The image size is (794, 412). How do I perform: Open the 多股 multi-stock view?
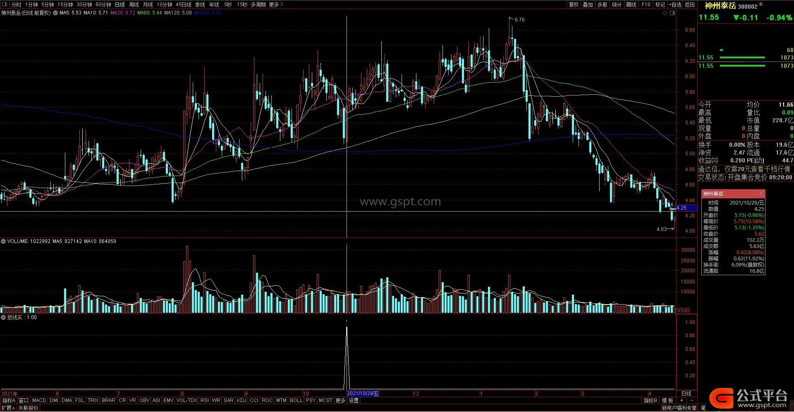click(602, 5)
